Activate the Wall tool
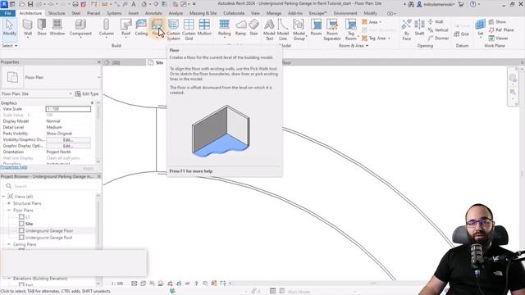Image resolution: width=525 pixels, height=295 pixels. pos(28,27)
